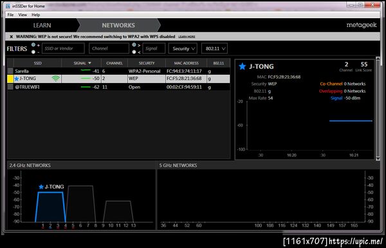Click the SECURITY column header

coord(147,63)
